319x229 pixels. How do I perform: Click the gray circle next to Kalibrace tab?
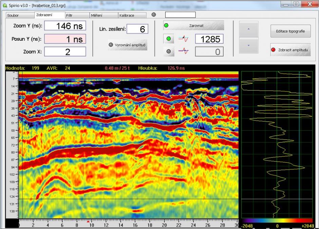[x=154, y=15]
